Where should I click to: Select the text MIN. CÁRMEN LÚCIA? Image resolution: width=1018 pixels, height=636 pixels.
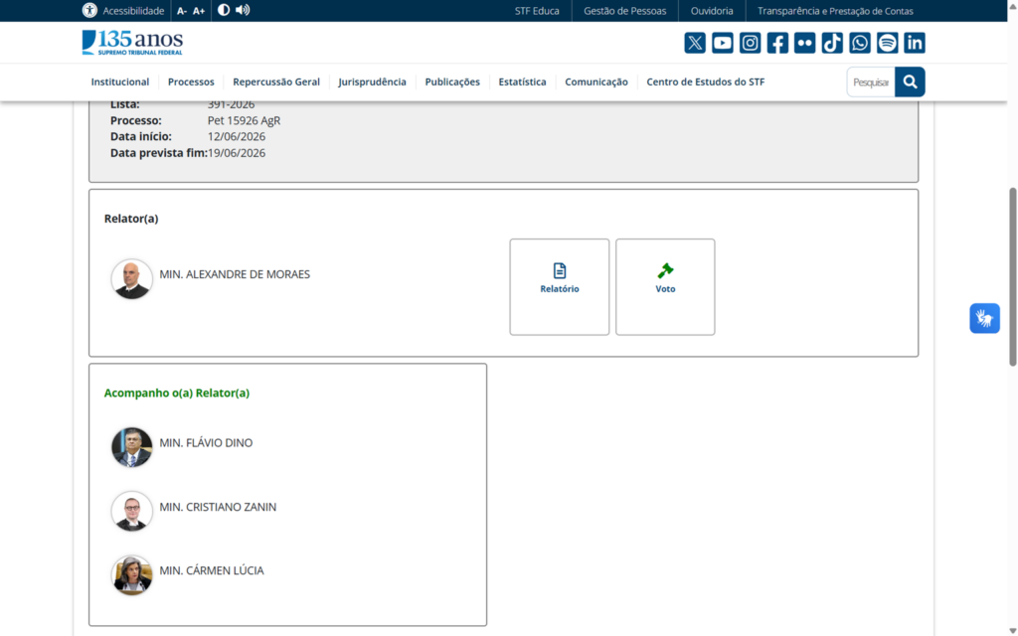(212, 570)
